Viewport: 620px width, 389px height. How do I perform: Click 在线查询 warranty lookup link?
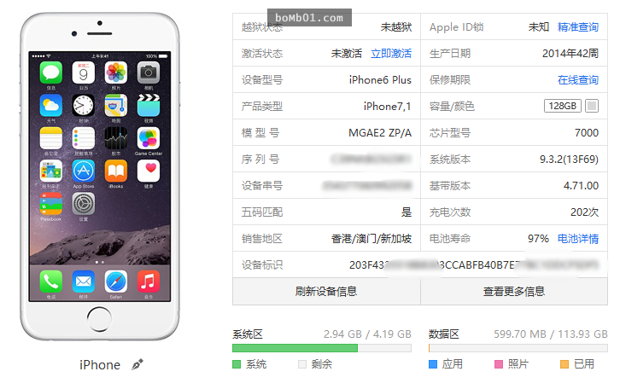(x=577, y=80)
